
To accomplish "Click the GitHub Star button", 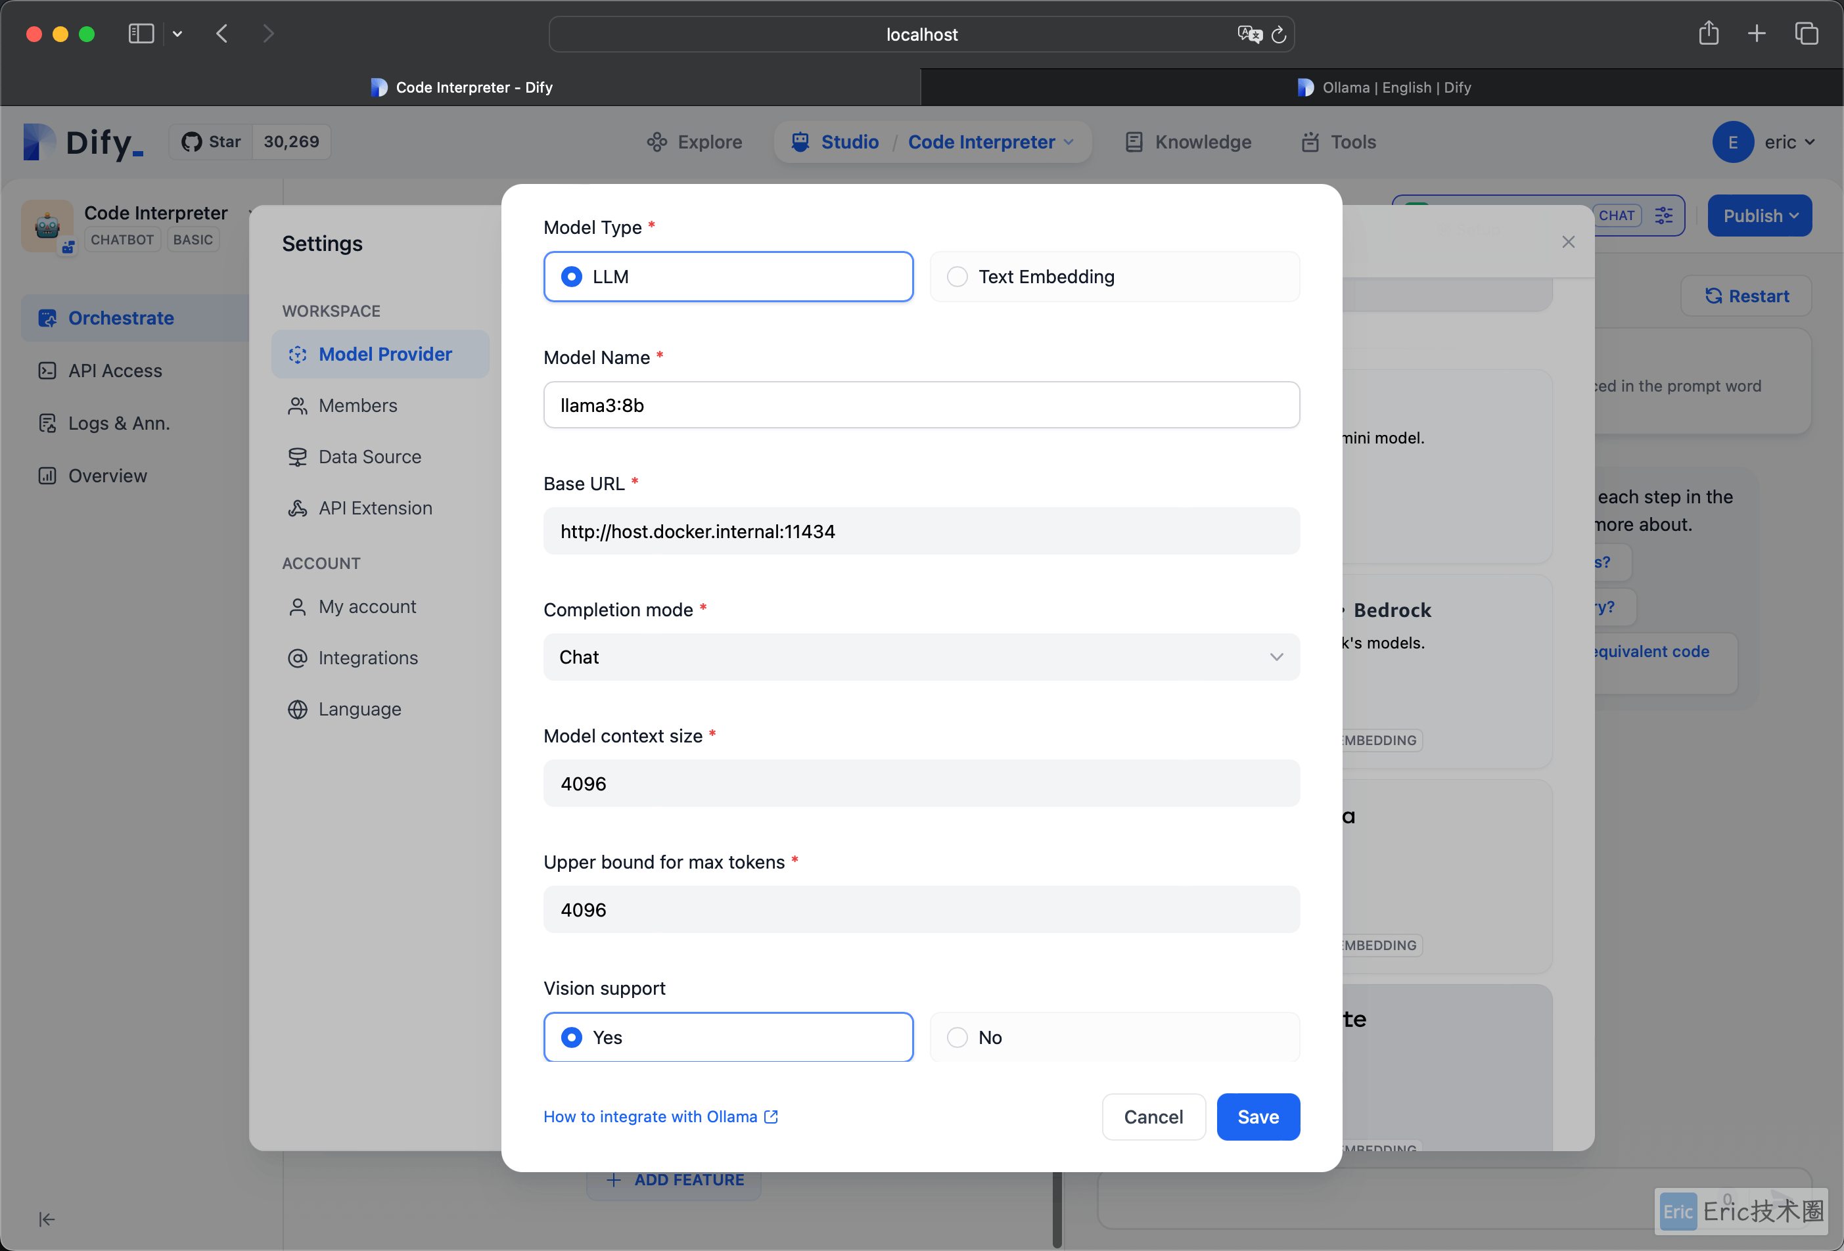I will click(211, 142).
